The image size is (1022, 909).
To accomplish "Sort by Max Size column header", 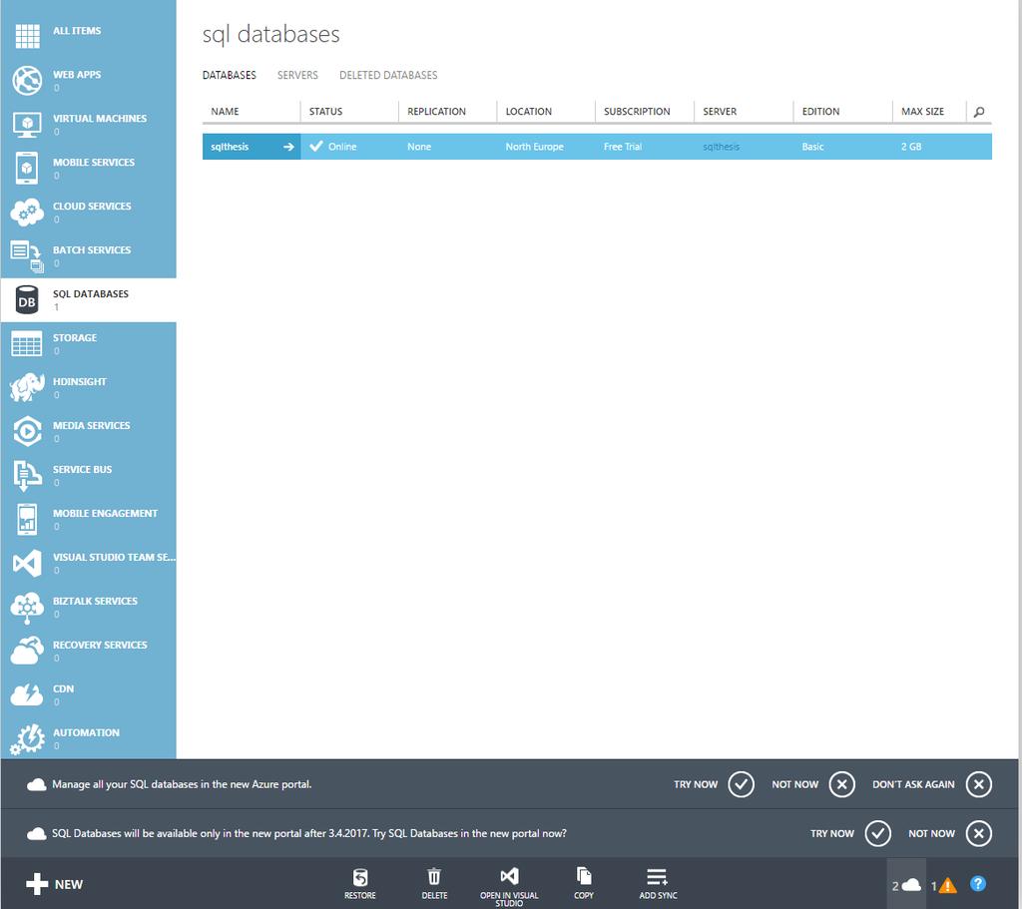I will coord(929,112).
